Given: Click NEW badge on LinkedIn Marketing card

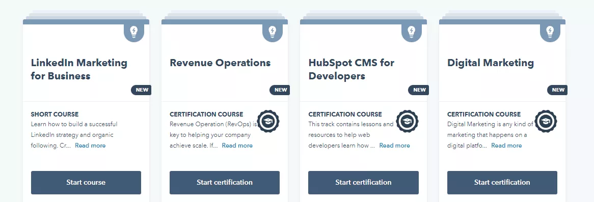Looking at the screenshot, I should (141, 90).
